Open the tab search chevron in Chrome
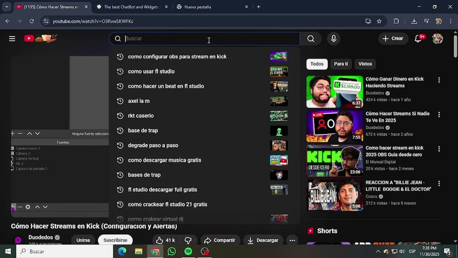458x258 pixels. coord(6,7)
